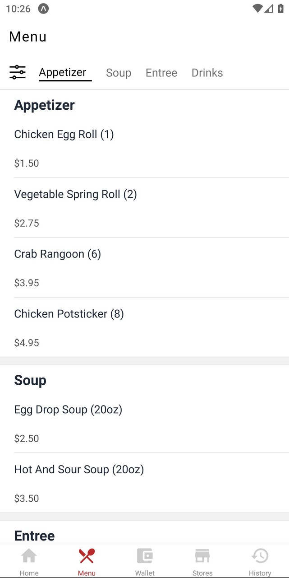Open the History clock icon
Image resolution: width=289 pixels, height=578 pixels.
[x=260, y=556]
